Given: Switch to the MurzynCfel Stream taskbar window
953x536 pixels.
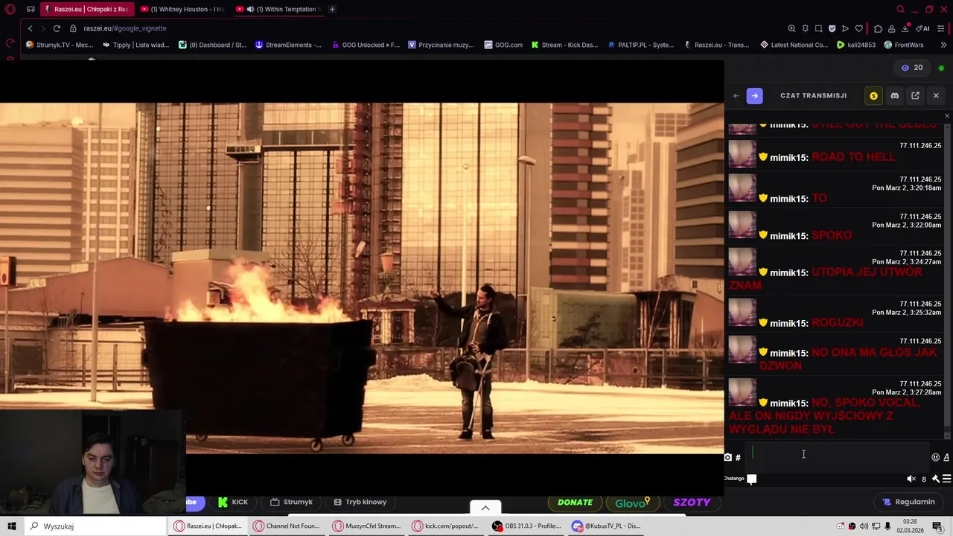Looking at the screenshot, I should click(368, 526).
